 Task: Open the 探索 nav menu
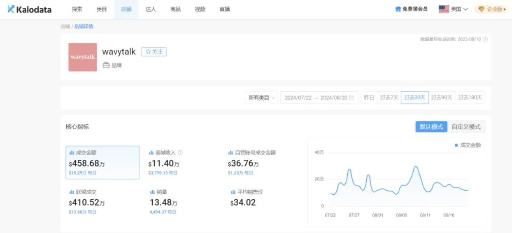click(x=77, y=9)
